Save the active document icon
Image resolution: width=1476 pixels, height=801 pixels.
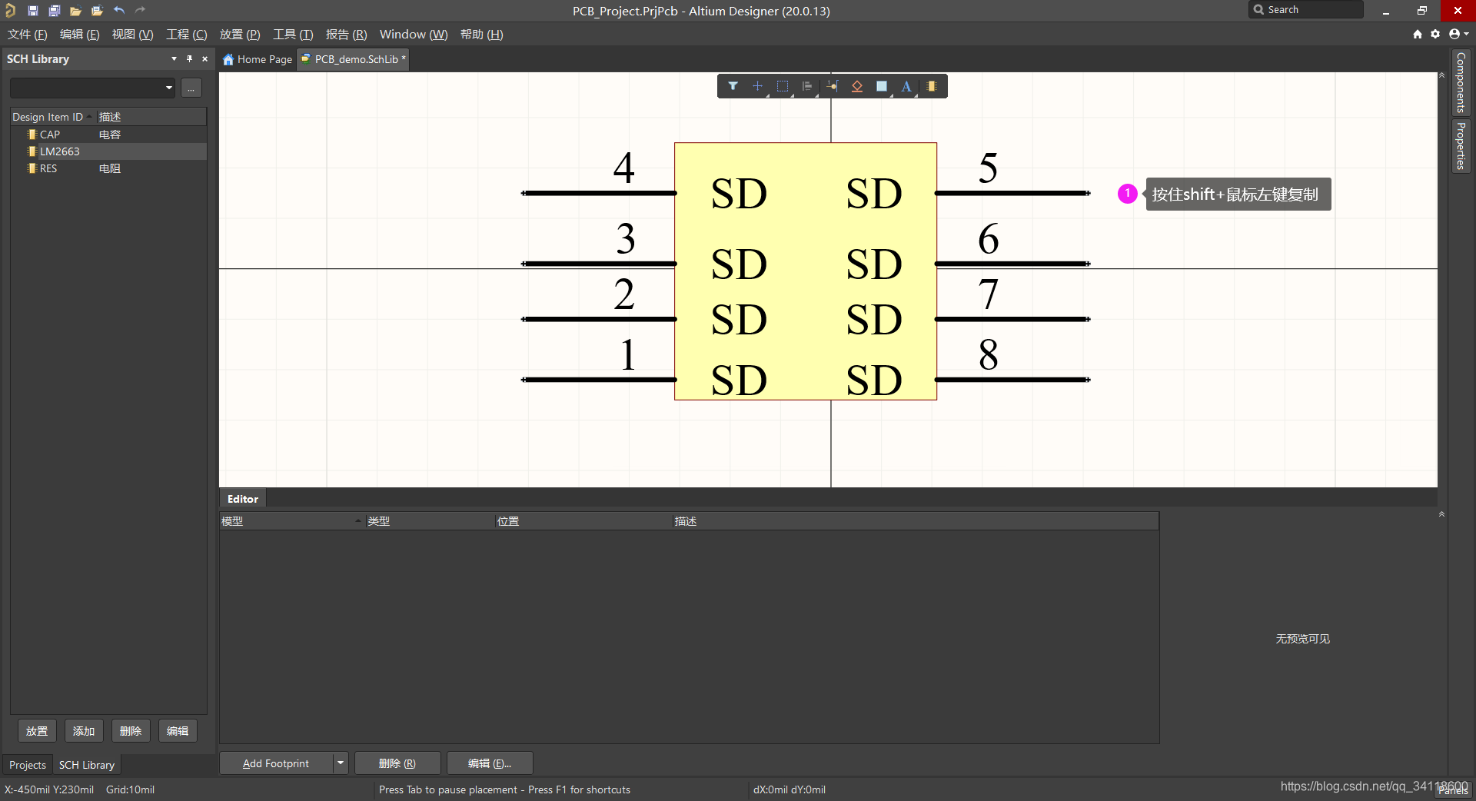[32, 11]
